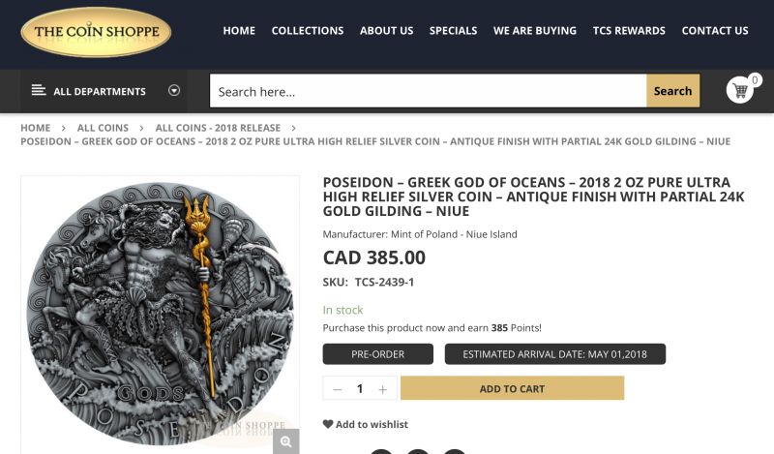Open the Collections menu
774x454 pixels.
click(x=308, y=31)
